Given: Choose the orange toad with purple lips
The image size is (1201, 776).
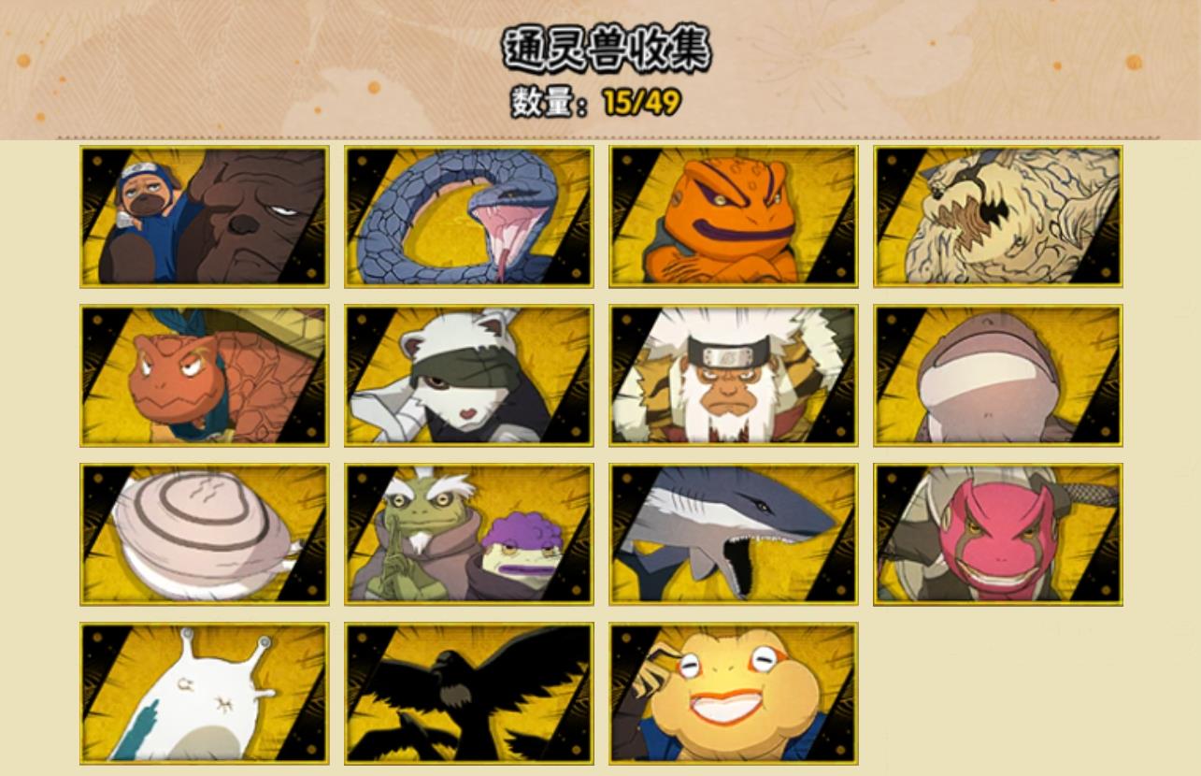Looking at the screenshot, I should coord(734,216).
